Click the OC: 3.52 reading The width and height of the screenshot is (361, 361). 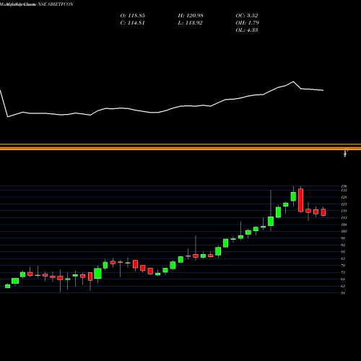pyautogui.click(x=247, y=15)
